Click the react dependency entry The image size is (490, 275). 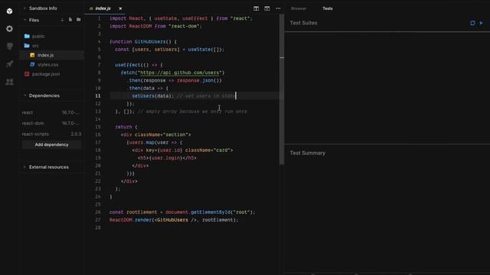pyautogui.click(x=51, y=112)
